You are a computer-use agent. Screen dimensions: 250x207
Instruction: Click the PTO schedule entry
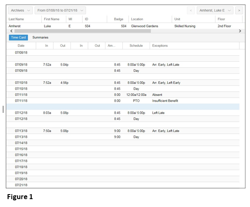pos(136,101)
